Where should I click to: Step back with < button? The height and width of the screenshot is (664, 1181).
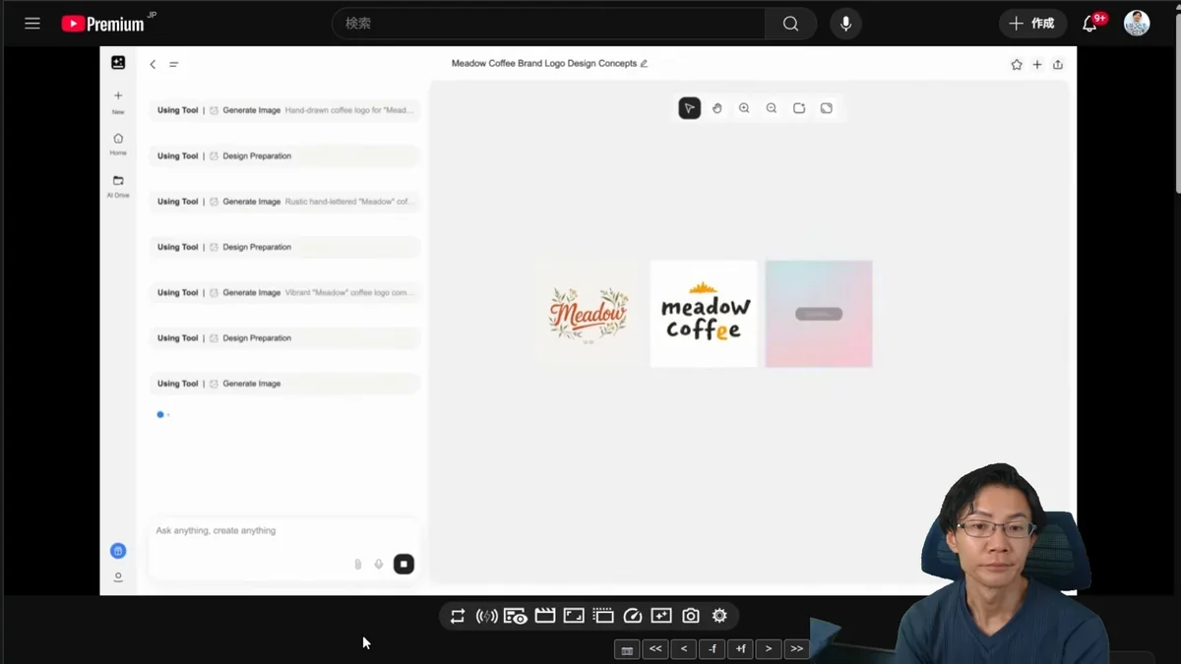click(684, 649)
